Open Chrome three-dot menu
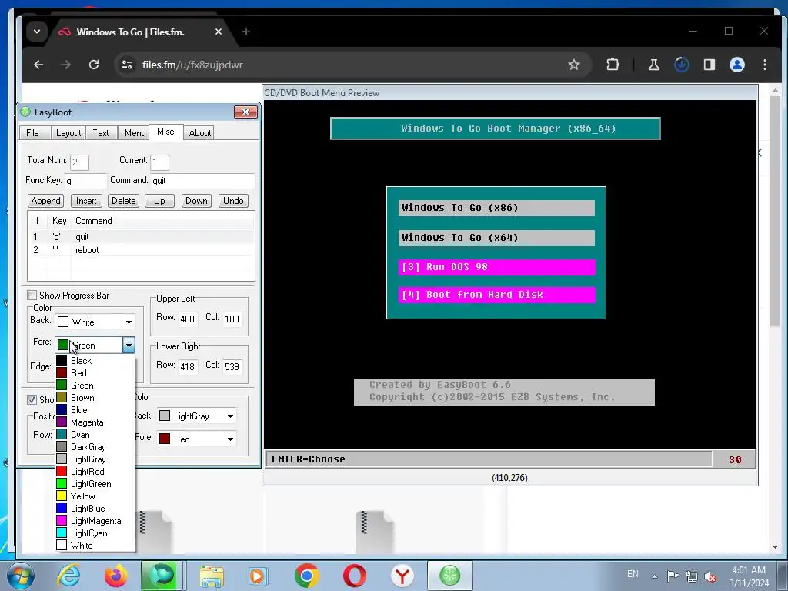788x591 pixels. pyautogui.click(x=764, y=65)
